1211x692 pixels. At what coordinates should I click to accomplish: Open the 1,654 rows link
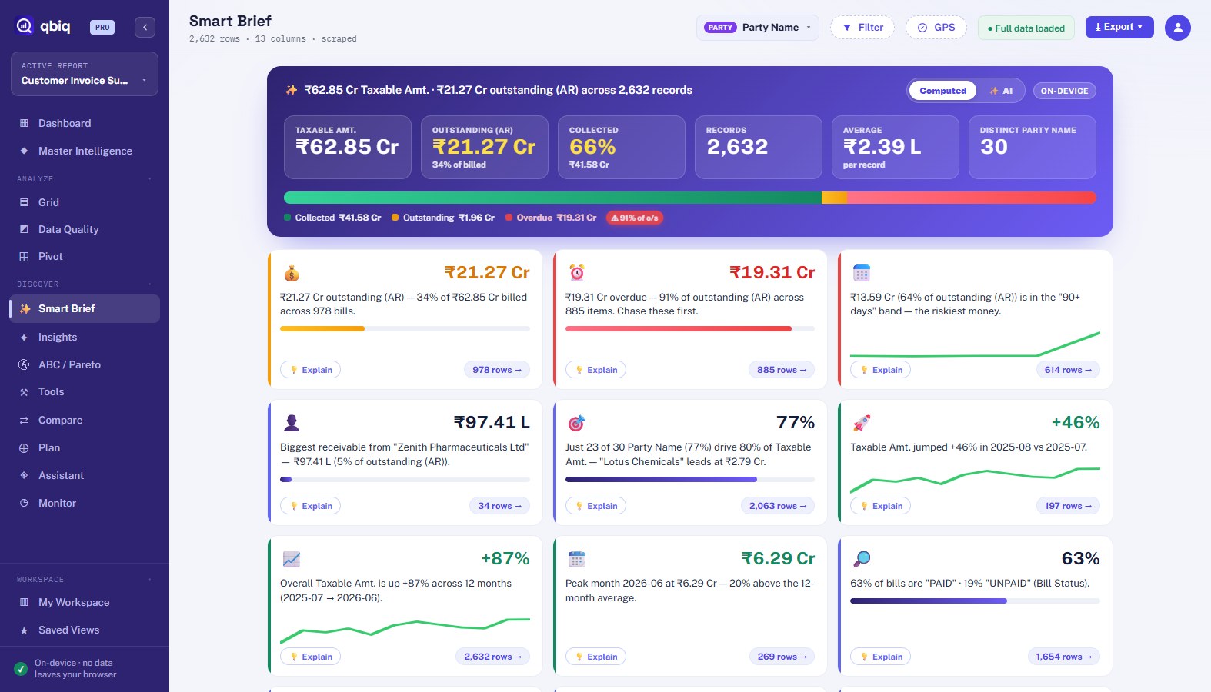pos(1063,657)
